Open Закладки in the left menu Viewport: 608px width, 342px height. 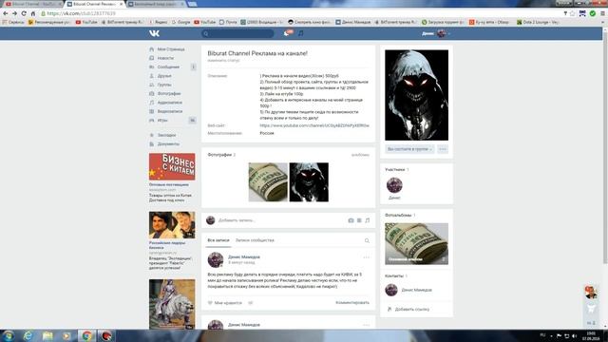click(167, 135)
